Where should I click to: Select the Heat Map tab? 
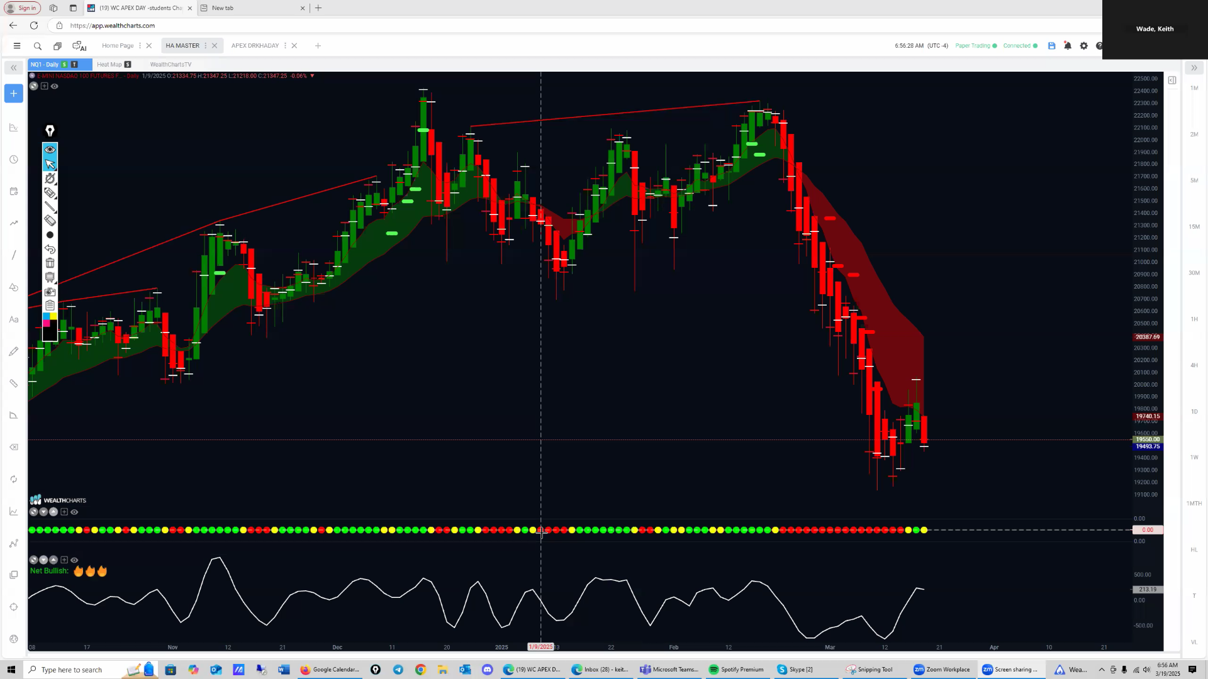pyautogui.click(x=114, y=65)
